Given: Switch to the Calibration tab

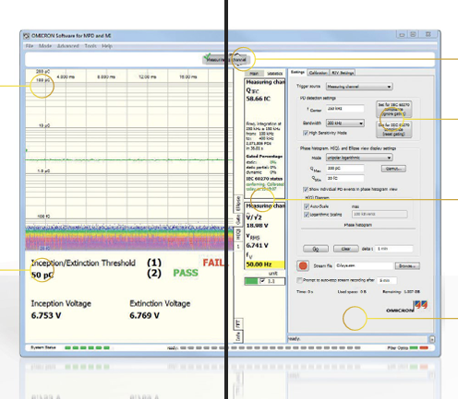Looking at the screenshot, I should point(318,73).
